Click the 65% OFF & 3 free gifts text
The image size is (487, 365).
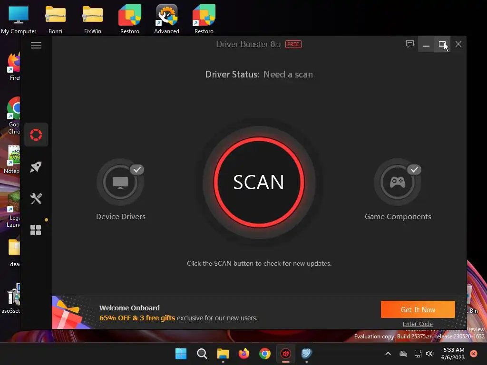click(x=137, y=318)
